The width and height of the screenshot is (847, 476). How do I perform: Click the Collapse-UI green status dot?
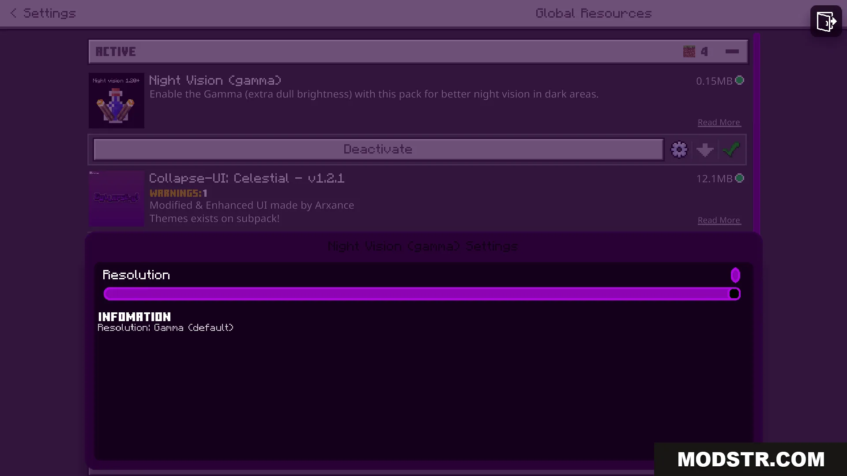tap(740, 178)
